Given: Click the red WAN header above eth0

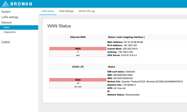Looking at the screenshot, I should tap(78, 49).
